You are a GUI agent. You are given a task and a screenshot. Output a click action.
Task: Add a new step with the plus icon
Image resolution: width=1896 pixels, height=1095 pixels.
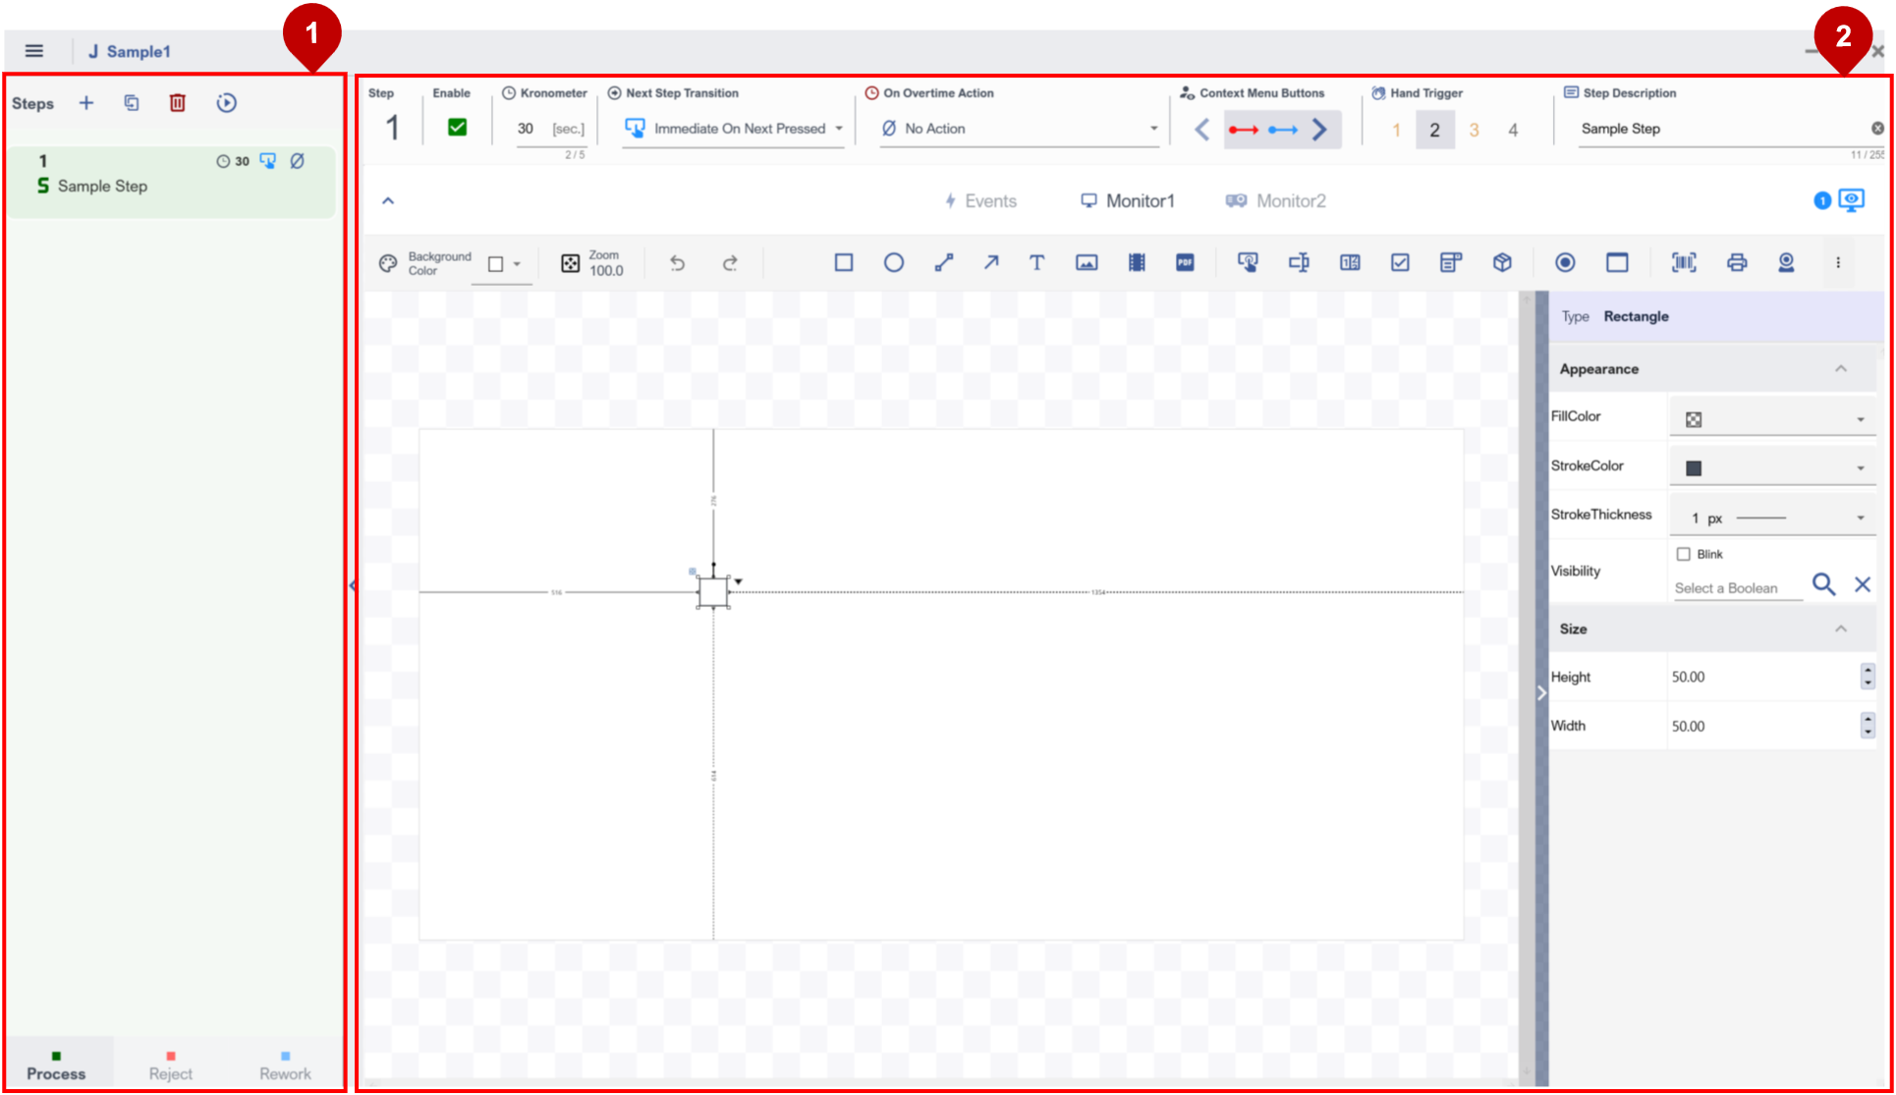86,103
